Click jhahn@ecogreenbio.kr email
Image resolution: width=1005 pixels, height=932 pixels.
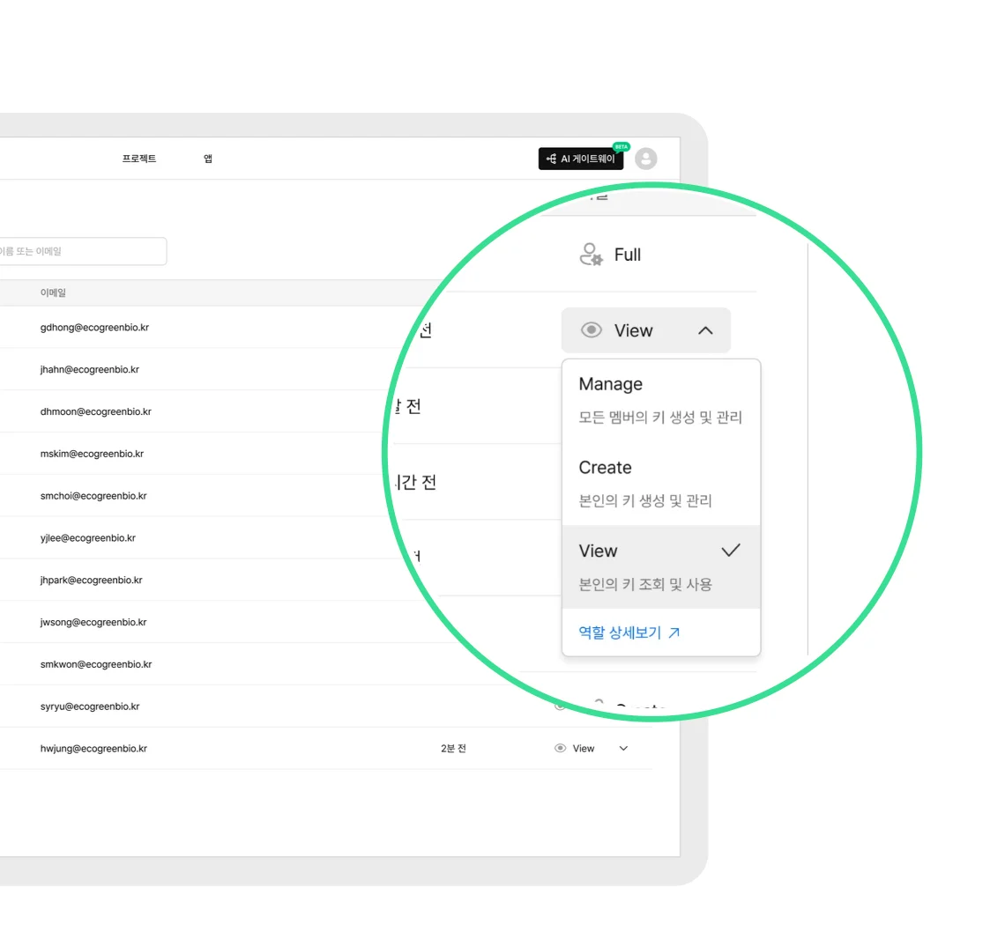[x=90, y=370]
